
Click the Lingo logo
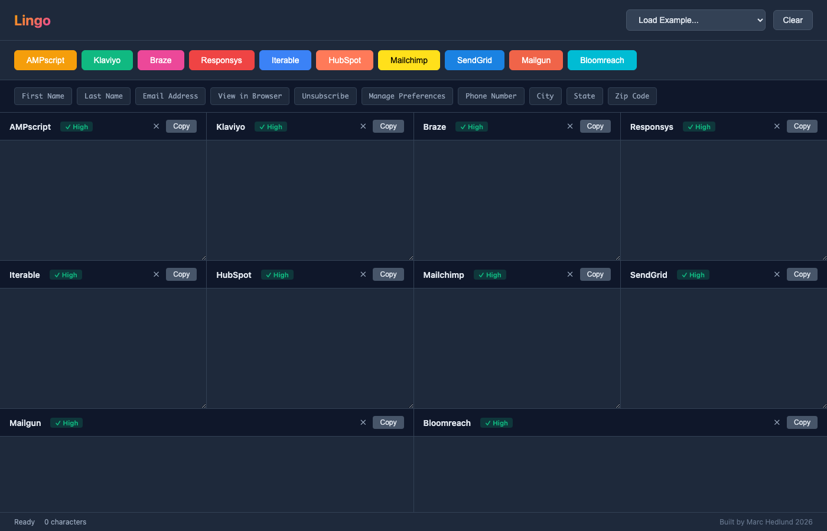[x=32, y=20]
